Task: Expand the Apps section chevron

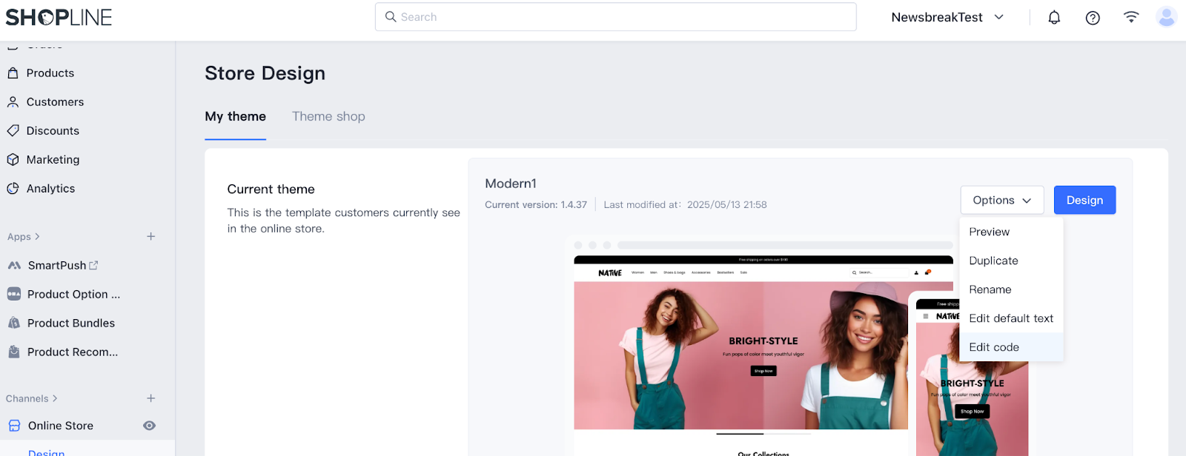Action: click(37, 236)
